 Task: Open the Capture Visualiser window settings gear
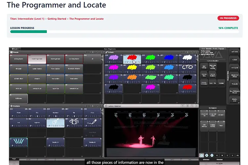(187, 106)
